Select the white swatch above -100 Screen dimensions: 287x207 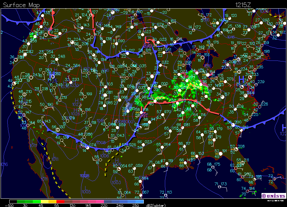[13, 201]
